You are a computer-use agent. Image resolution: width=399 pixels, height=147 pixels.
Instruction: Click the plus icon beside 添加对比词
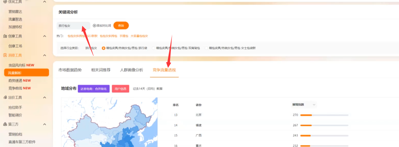click(94, 26)
